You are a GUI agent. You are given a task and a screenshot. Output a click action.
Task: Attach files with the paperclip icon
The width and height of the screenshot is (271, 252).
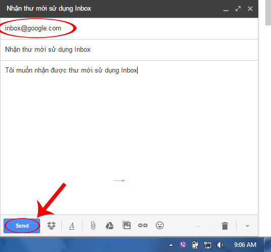tap(93, 226)
